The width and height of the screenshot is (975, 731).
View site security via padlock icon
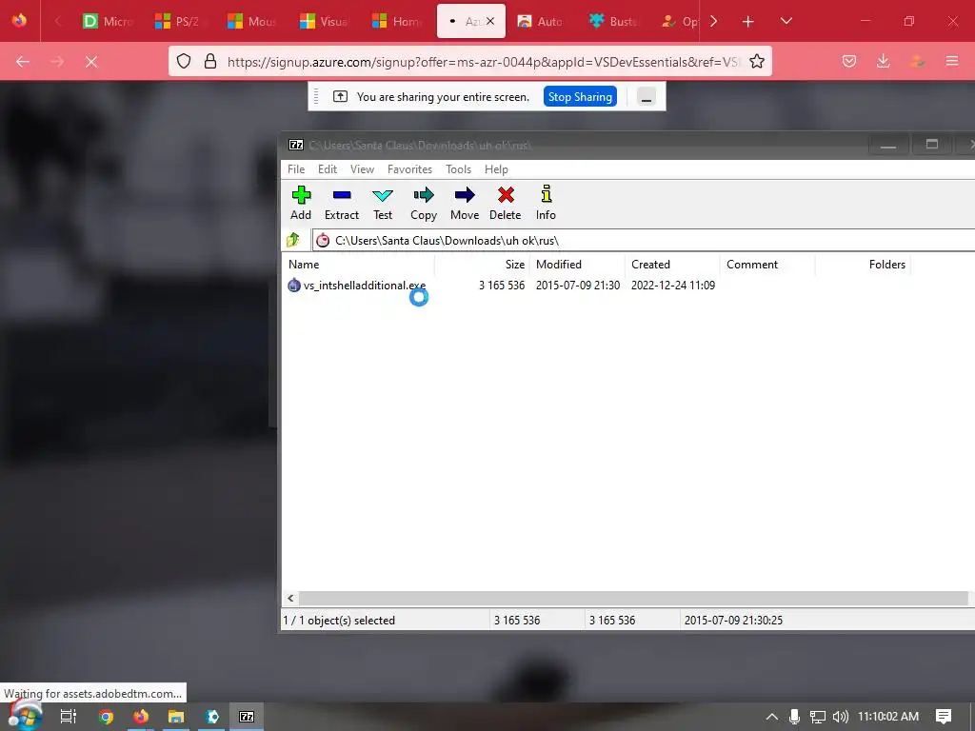(210, 61)
